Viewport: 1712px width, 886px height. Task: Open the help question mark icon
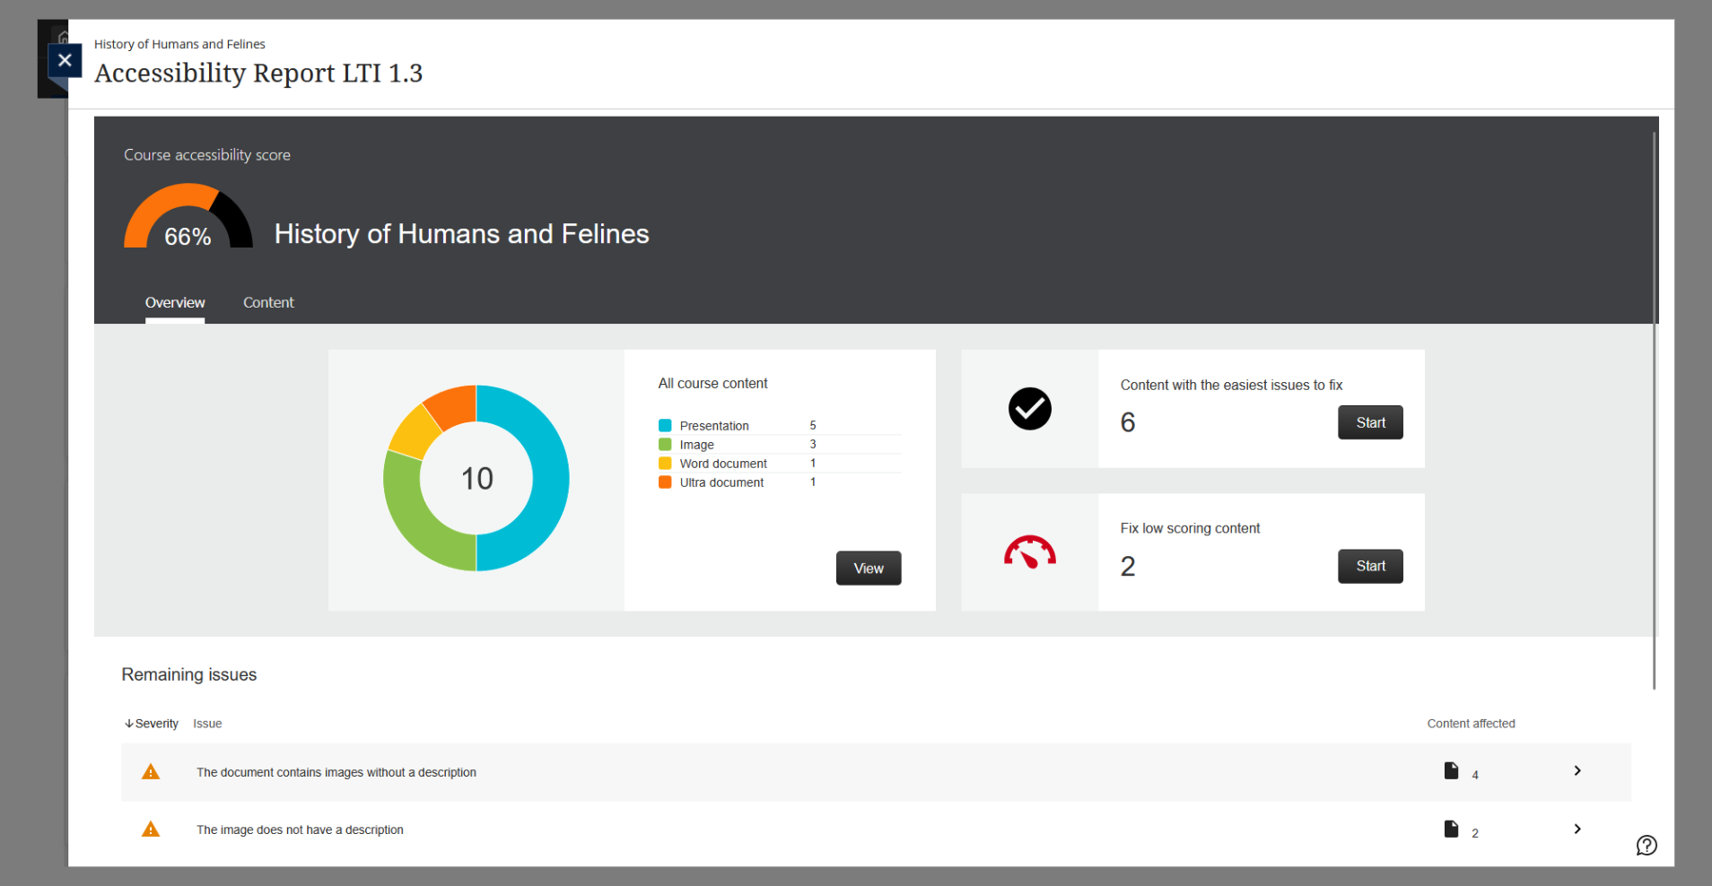pos(1646,845)
